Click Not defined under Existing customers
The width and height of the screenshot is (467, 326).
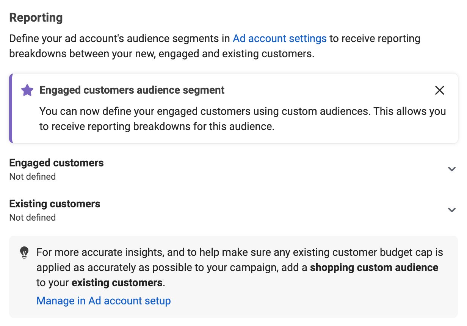pos(33,218)
